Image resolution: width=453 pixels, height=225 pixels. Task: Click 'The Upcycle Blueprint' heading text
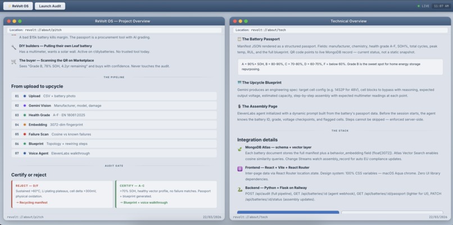coord(262,82)
